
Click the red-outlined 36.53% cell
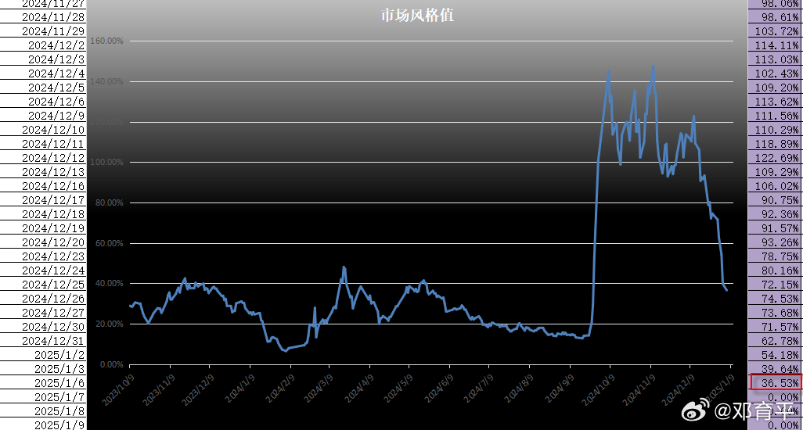[776, 382]
